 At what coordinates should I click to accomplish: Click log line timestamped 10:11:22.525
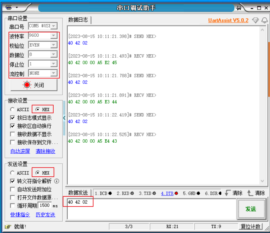pyautogui.click(x=112, y=134)
